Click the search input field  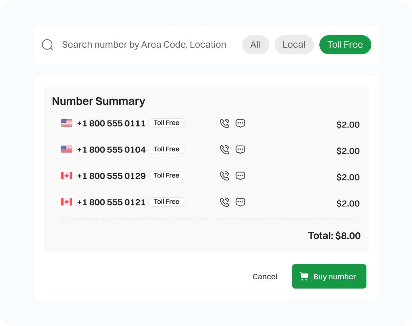pyautogui.click(x=145, y=44)
